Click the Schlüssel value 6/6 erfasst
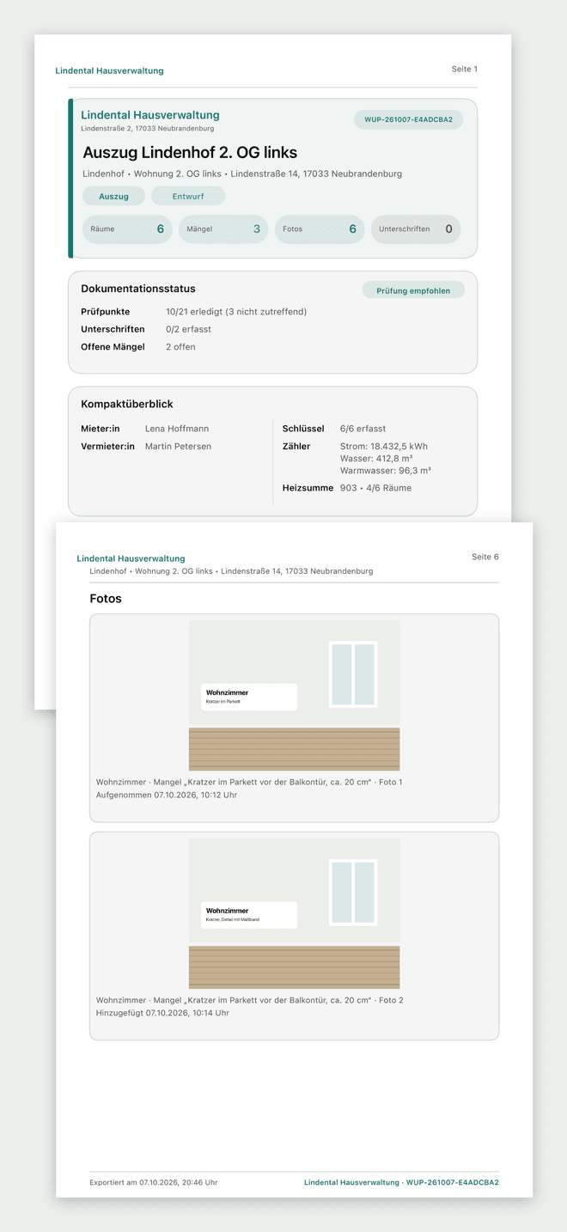This screenshot has width=567, height=1232. [364, 429]
